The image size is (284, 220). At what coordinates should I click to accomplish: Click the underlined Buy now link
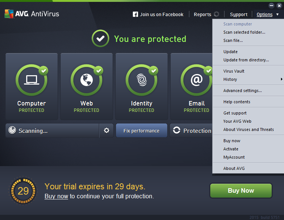[x=57, y=196]
